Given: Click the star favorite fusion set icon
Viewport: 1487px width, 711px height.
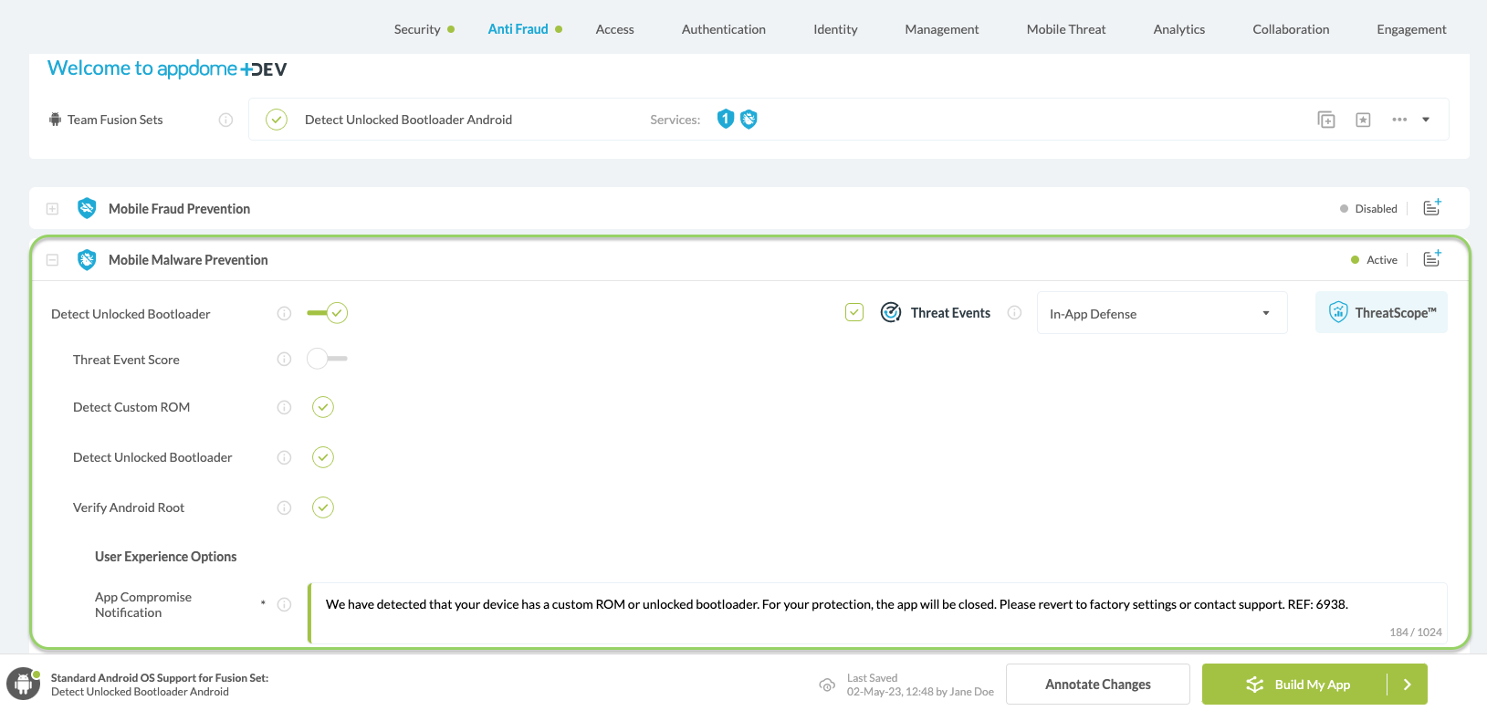Looking at the screenshot, I should [1363, 120].
